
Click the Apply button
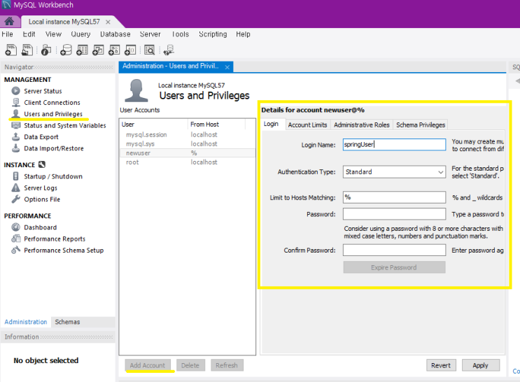tap(481, 365)
